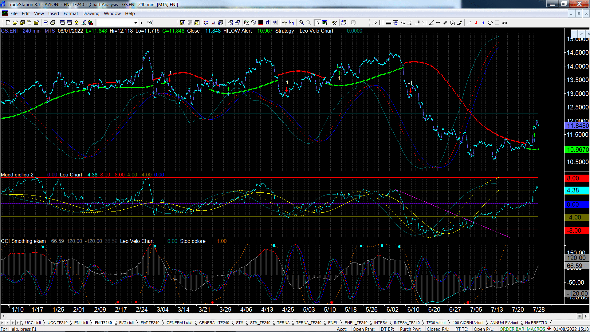Click the last-tab navigation arrow
This screenshot has width=590, height=332.
coord(18,323)
